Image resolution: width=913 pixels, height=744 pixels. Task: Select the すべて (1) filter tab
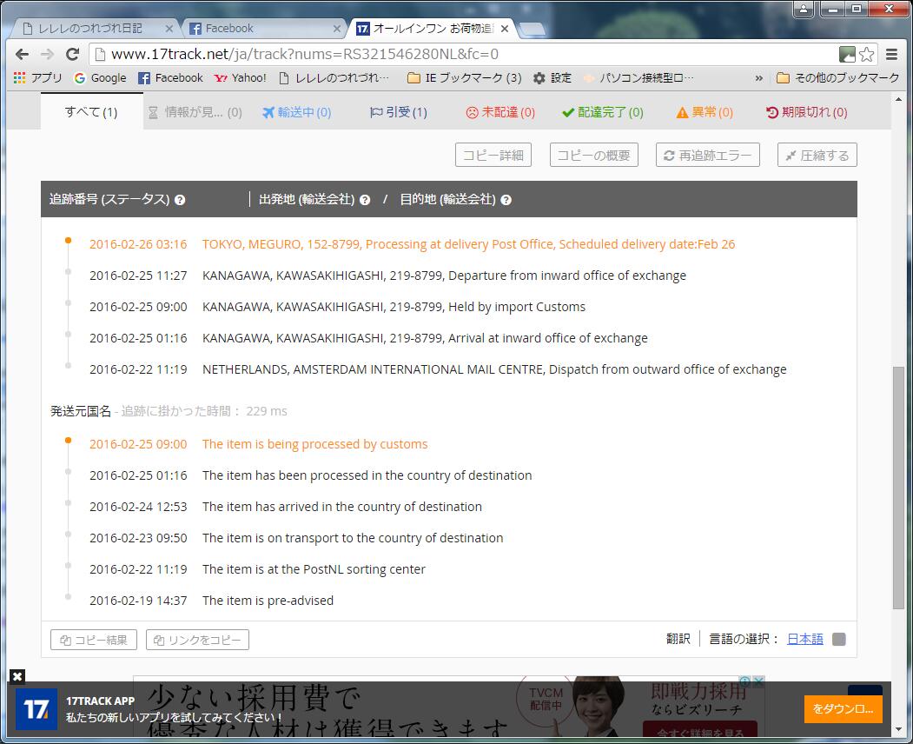click(x=91, y=112)
